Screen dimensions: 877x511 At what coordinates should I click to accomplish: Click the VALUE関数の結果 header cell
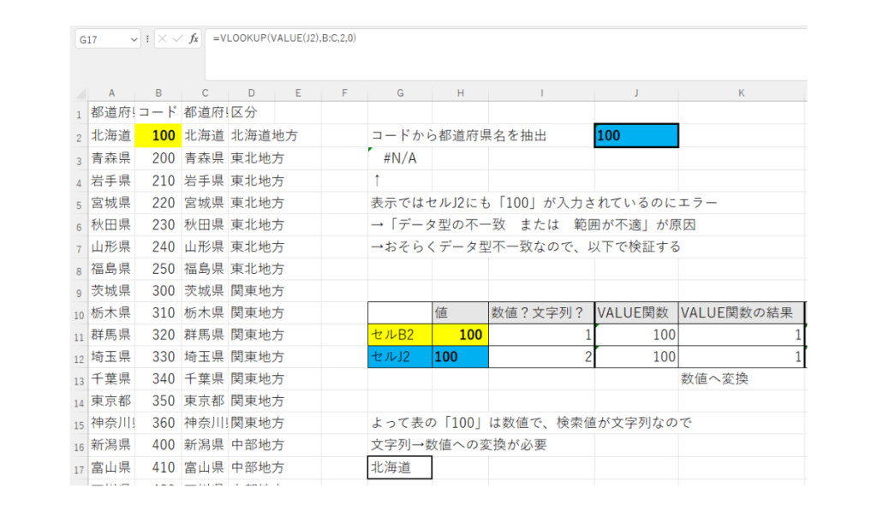tap(742, 312)
